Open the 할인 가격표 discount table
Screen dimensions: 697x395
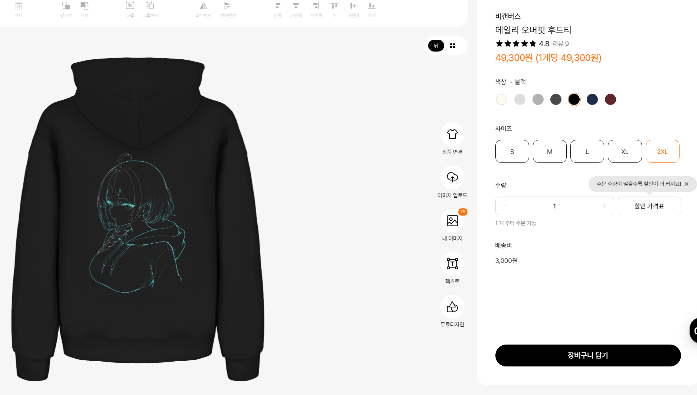[649, 206]
